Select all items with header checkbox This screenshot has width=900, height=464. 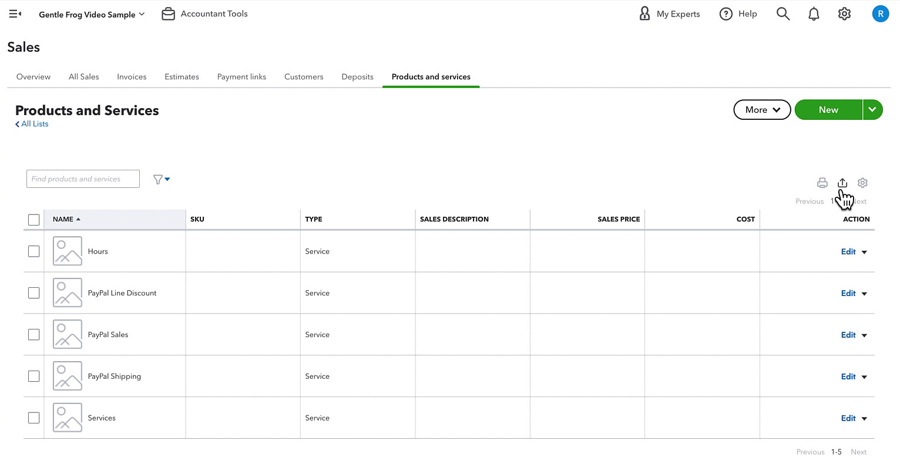tap(33, 220)
